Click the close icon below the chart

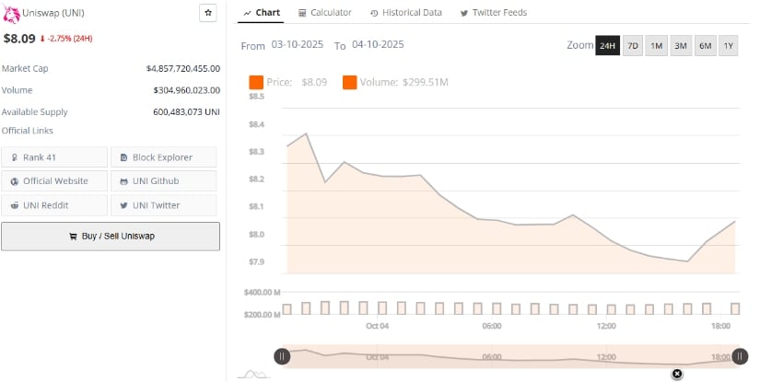point(677,374)
